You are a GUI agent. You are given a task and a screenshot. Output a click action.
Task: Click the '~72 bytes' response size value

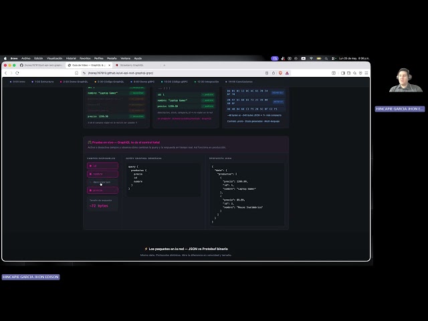pyautogui.click(x=99, y=206)
